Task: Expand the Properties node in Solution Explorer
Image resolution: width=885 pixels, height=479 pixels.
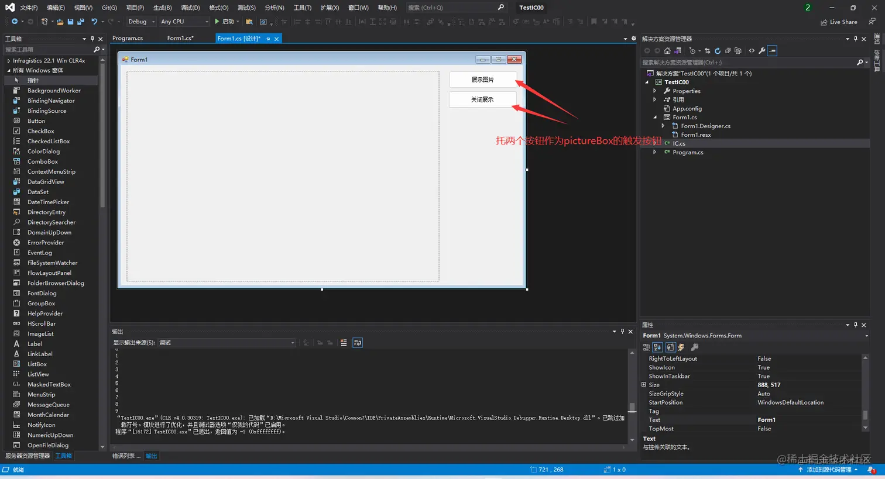Action: 654,91
